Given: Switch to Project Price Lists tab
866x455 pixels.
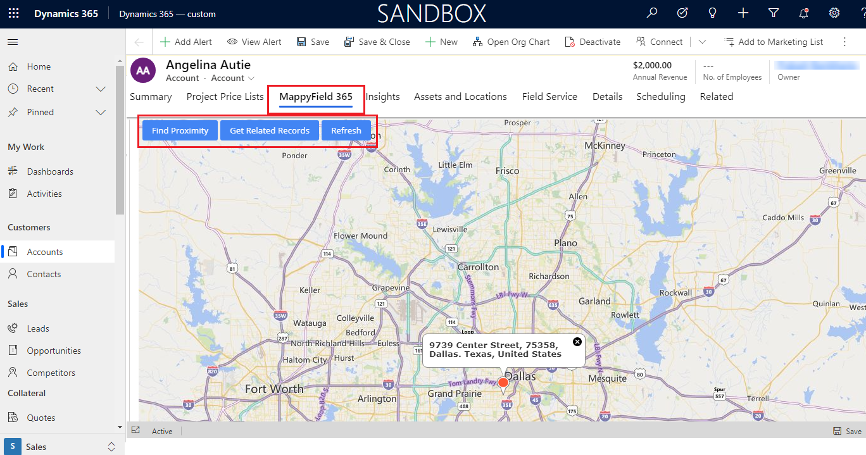Looking at the screenshot, I should click(x=225, y=97).
